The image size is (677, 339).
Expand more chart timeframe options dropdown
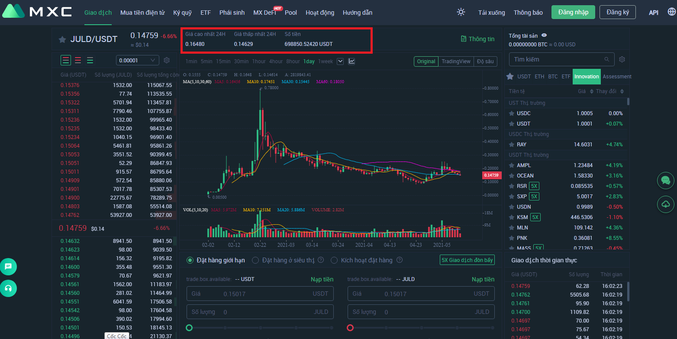tap(340, 61)
